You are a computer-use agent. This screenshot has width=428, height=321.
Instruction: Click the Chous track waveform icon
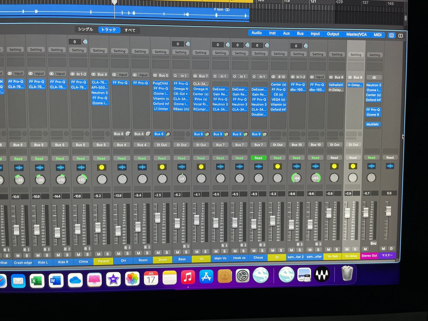pyautogui.click(x=258, y=167)
